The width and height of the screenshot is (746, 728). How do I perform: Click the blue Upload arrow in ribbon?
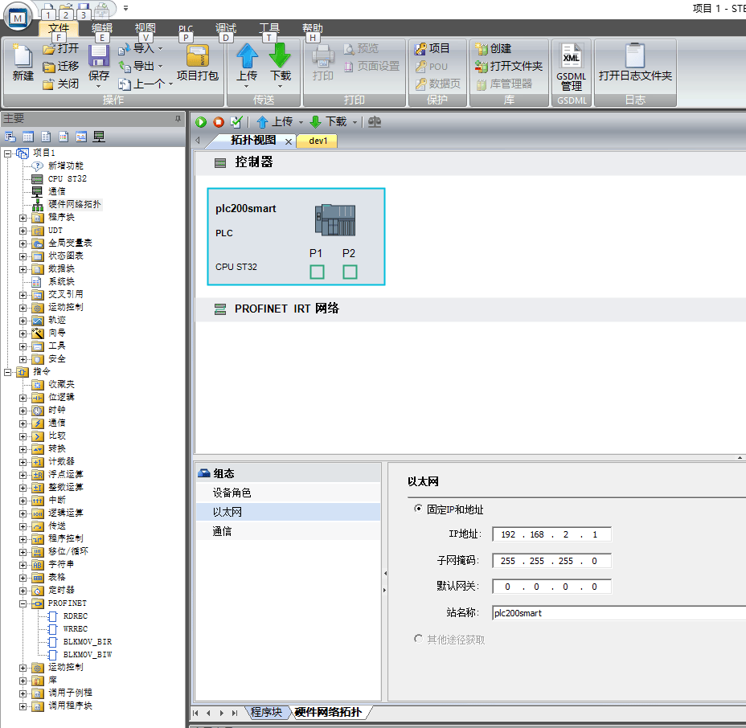click(x=247, y=55)
